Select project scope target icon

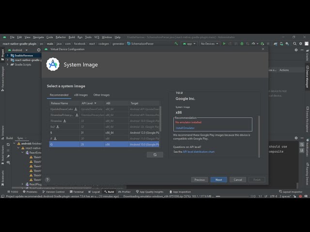click(x=39, y=50)
